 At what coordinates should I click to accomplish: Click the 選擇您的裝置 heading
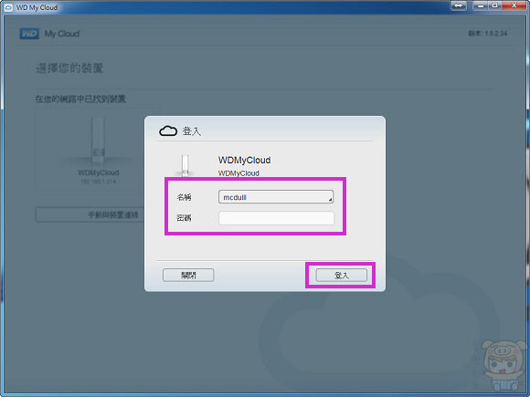(69, 68)
